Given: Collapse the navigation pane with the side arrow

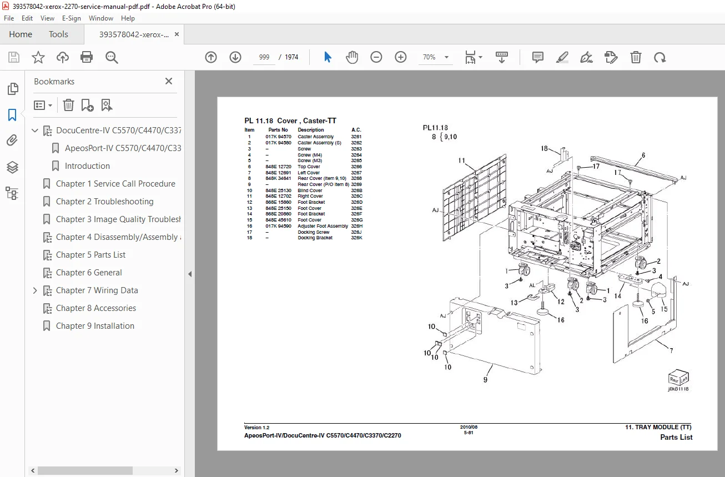Looking at the screenshot, I should pyautogui.click(x=189, y=274).
